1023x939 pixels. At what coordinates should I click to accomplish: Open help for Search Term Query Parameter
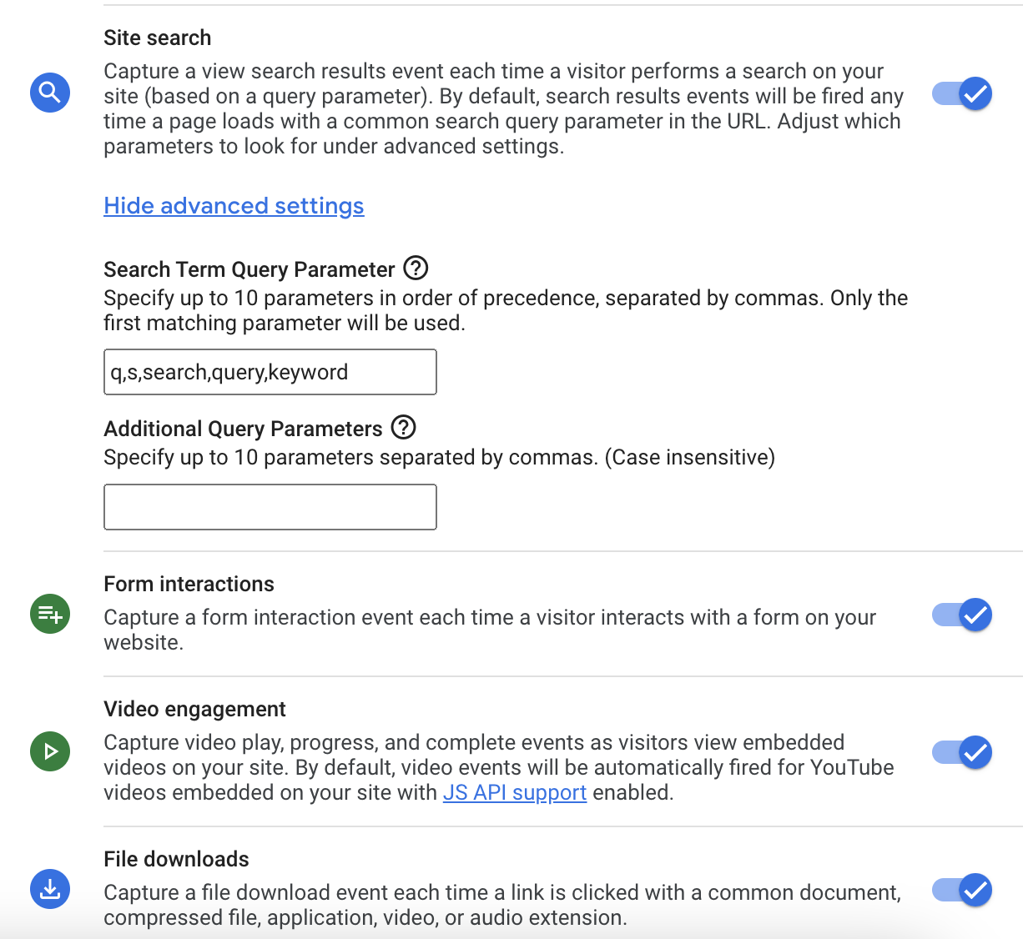pos(416,269)
